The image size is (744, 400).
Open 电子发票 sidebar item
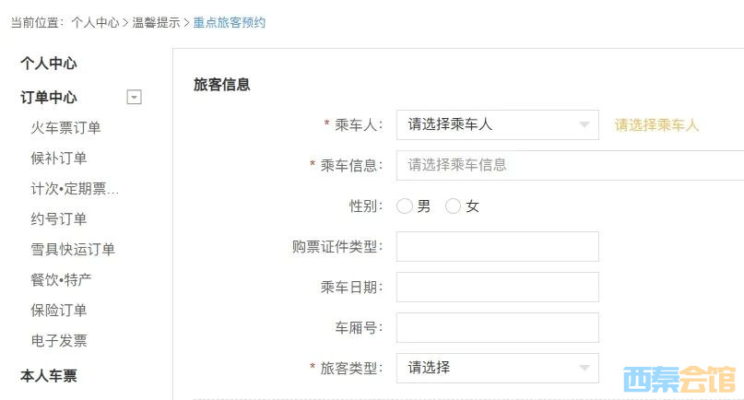click(x=58, y=340)
